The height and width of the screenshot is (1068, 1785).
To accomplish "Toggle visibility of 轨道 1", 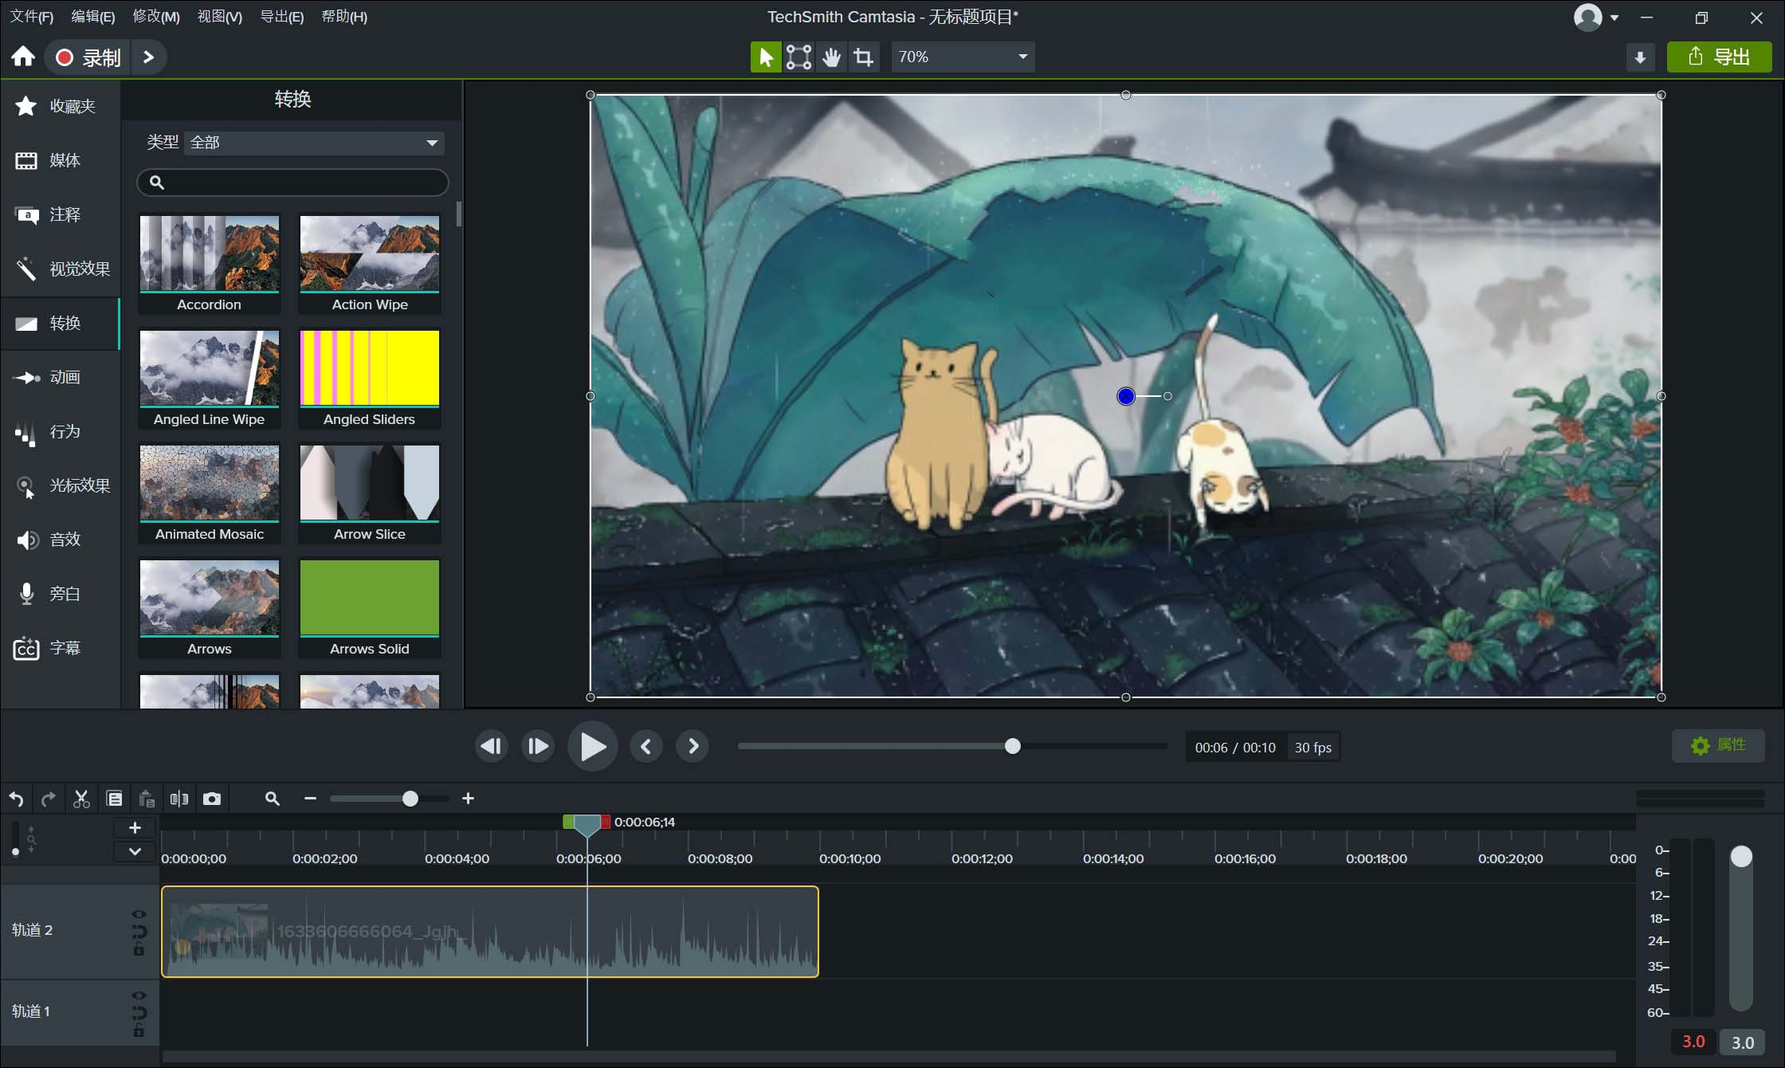I will coord(139,995).
